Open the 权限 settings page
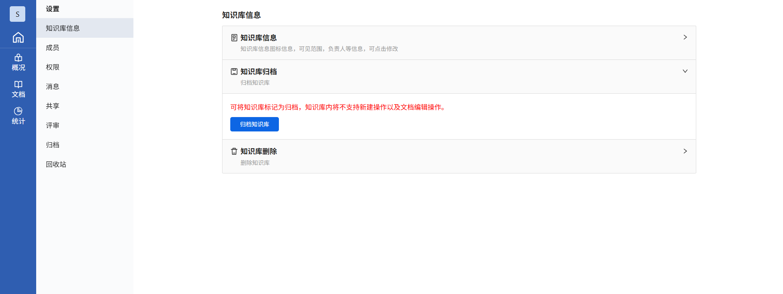The image size is (783, 294). (85, 67)
